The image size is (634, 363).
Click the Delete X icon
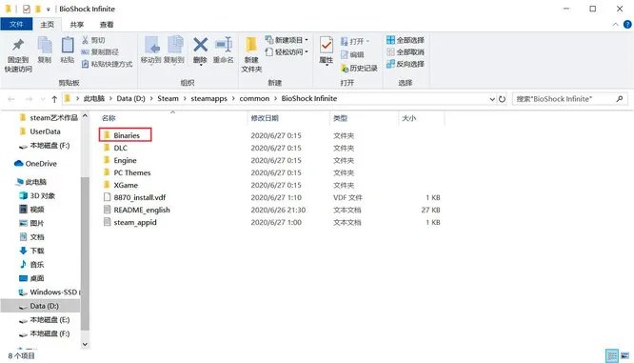(200, 45)
